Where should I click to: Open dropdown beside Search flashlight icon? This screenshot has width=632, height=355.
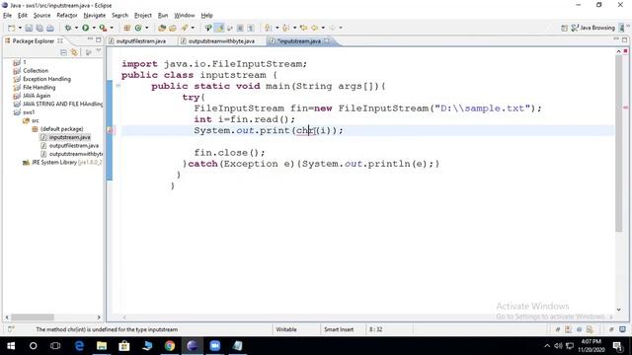(x=193, y=28)
